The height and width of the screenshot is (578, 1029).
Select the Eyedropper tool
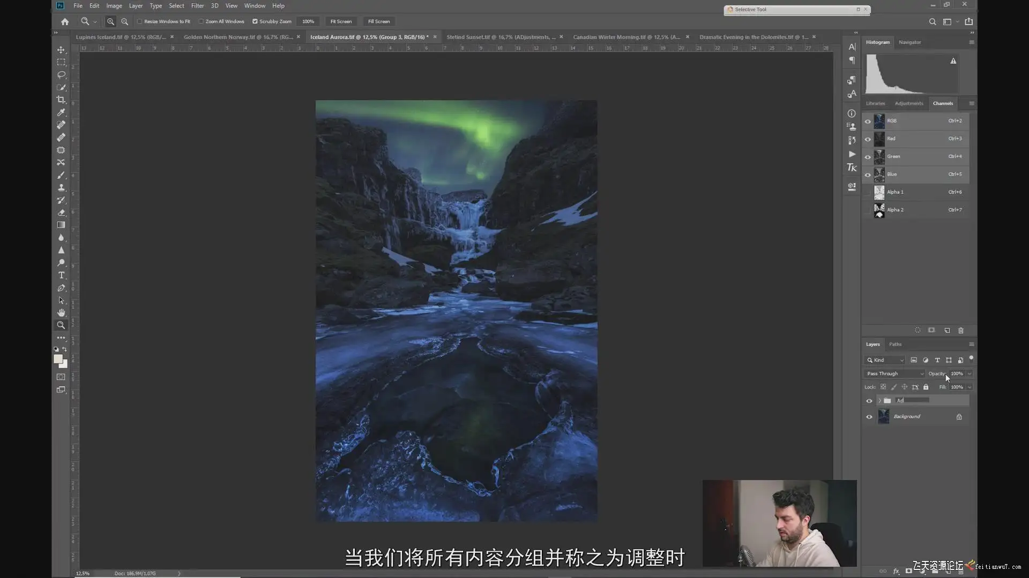click(x=61, y=112)
